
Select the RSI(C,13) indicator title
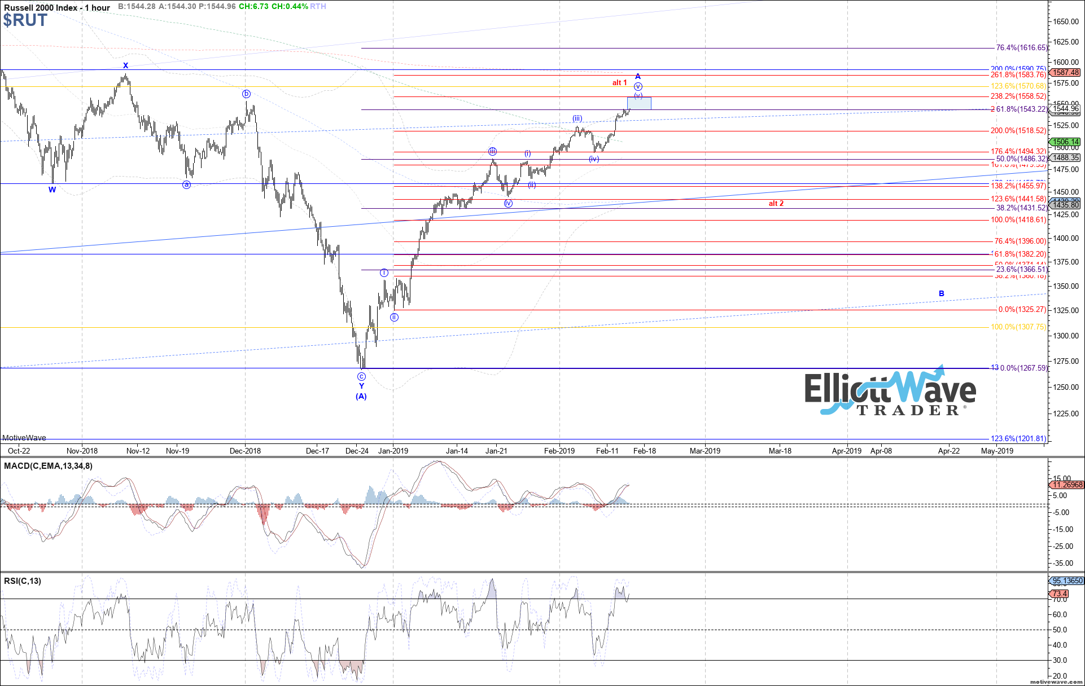tap(23, 581)
